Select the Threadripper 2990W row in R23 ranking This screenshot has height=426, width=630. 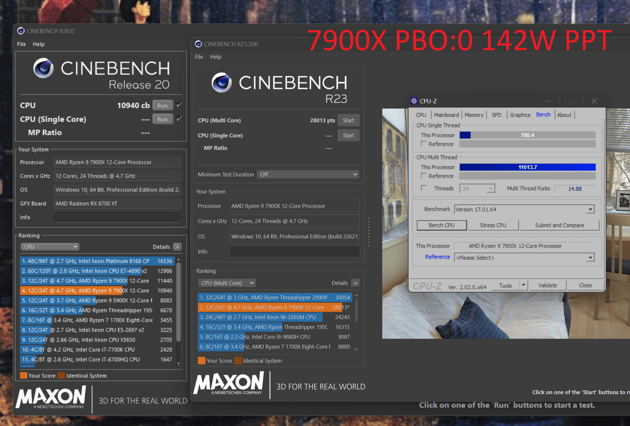(275, 297)
